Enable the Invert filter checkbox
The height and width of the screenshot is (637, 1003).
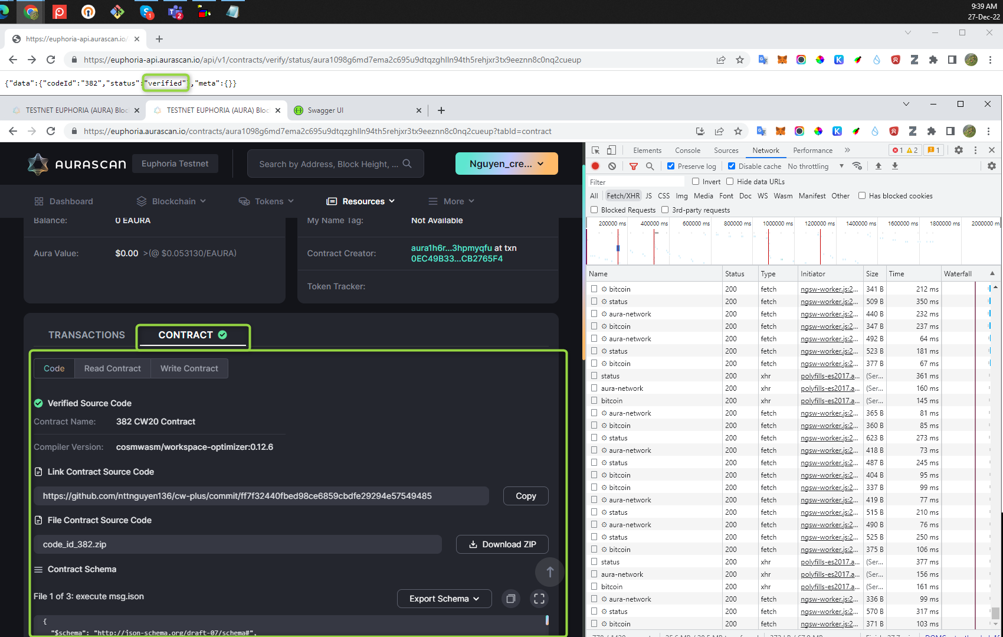[x=696, y=181]
